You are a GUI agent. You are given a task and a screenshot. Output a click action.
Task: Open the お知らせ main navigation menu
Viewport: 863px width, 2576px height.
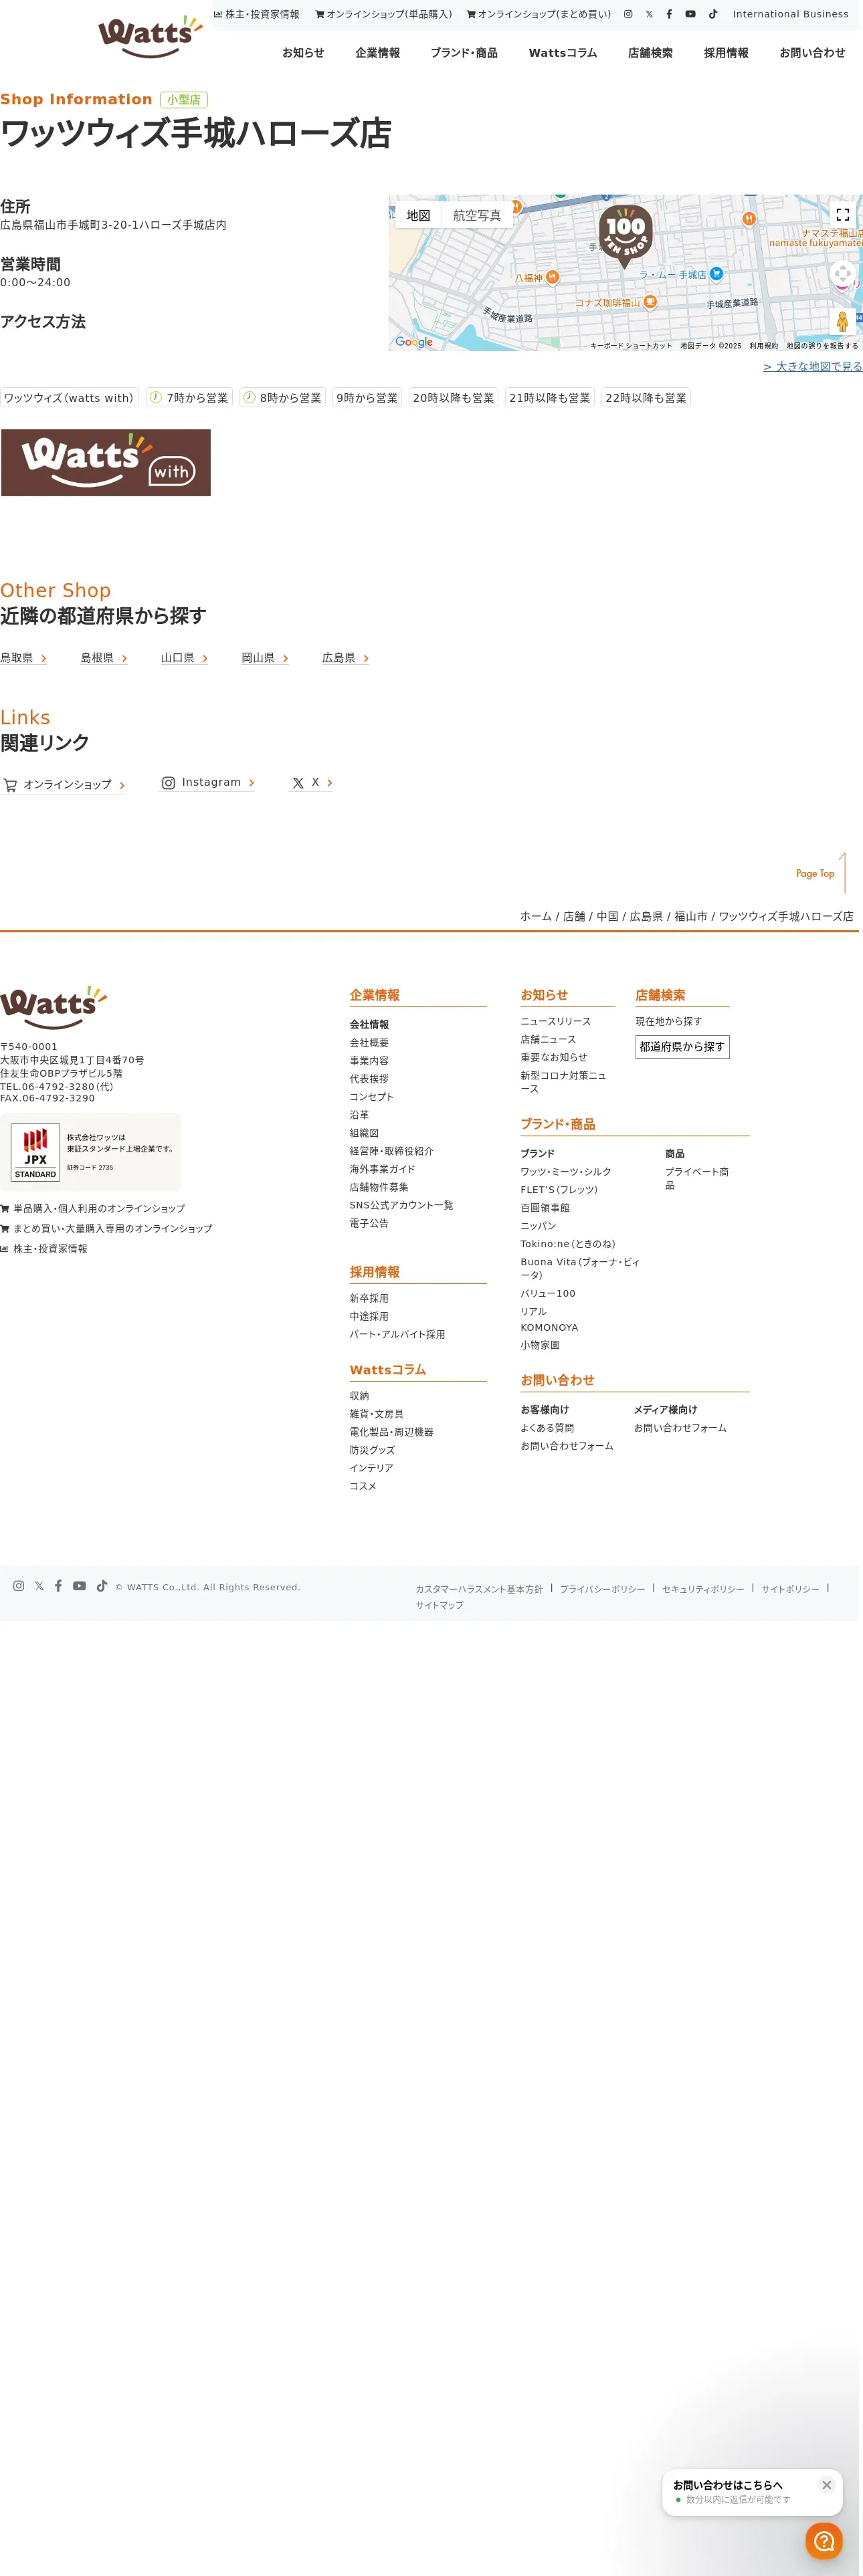tap(303, 53)
